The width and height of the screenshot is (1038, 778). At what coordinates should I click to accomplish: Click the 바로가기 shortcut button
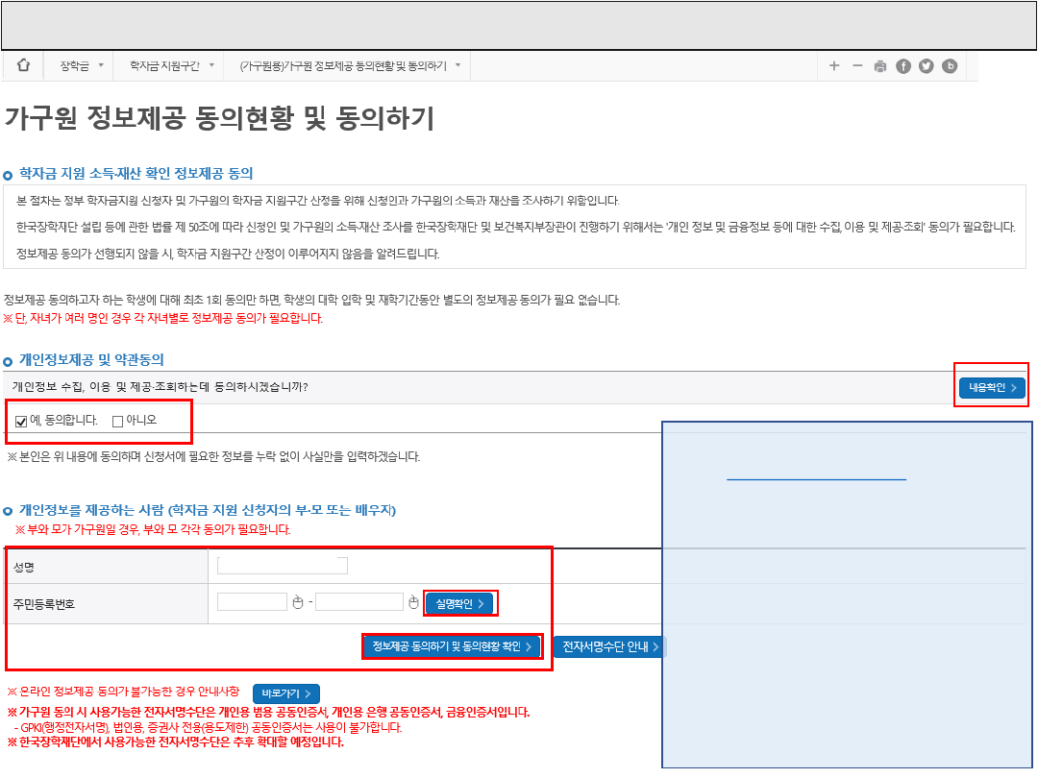pos(285,693)
